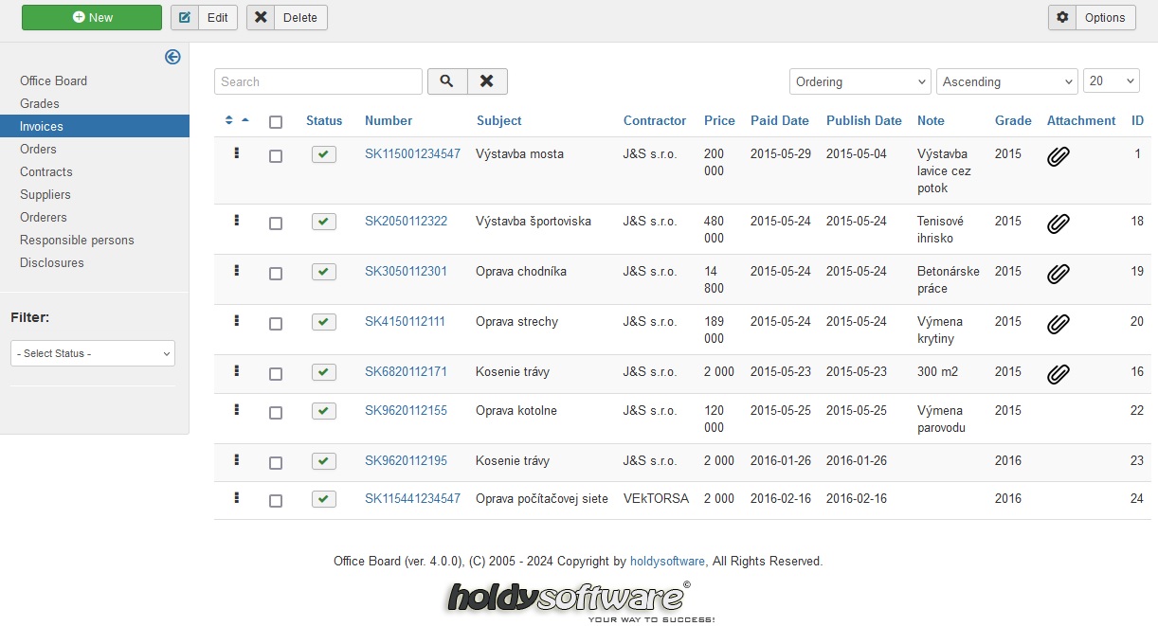
Task: Open the Ascending sort direction dropdown
Action: click(1007, 81)
